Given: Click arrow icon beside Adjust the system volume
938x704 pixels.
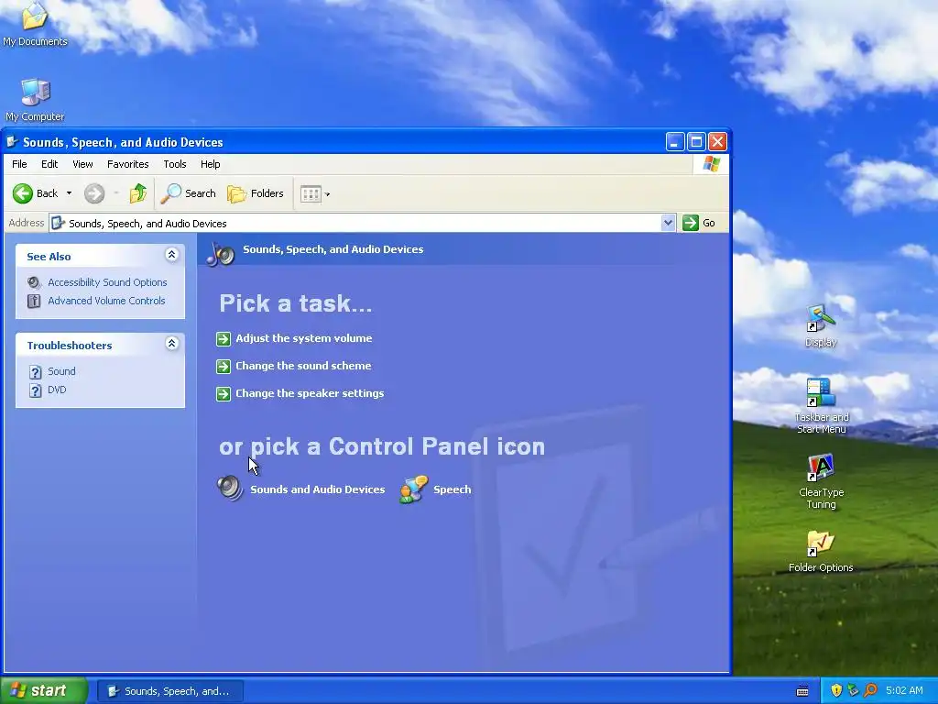Looking at the screenshot, I should pos(224,339).
